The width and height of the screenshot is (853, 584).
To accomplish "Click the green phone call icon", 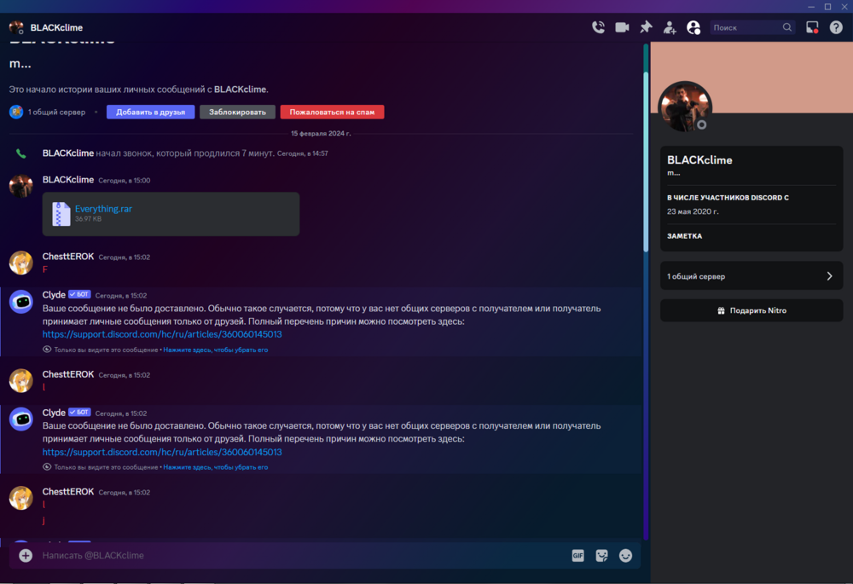I will [20, 153].
